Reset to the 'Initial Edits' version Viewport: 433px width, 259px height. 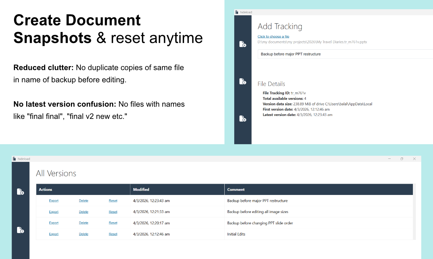coord(113,234)
